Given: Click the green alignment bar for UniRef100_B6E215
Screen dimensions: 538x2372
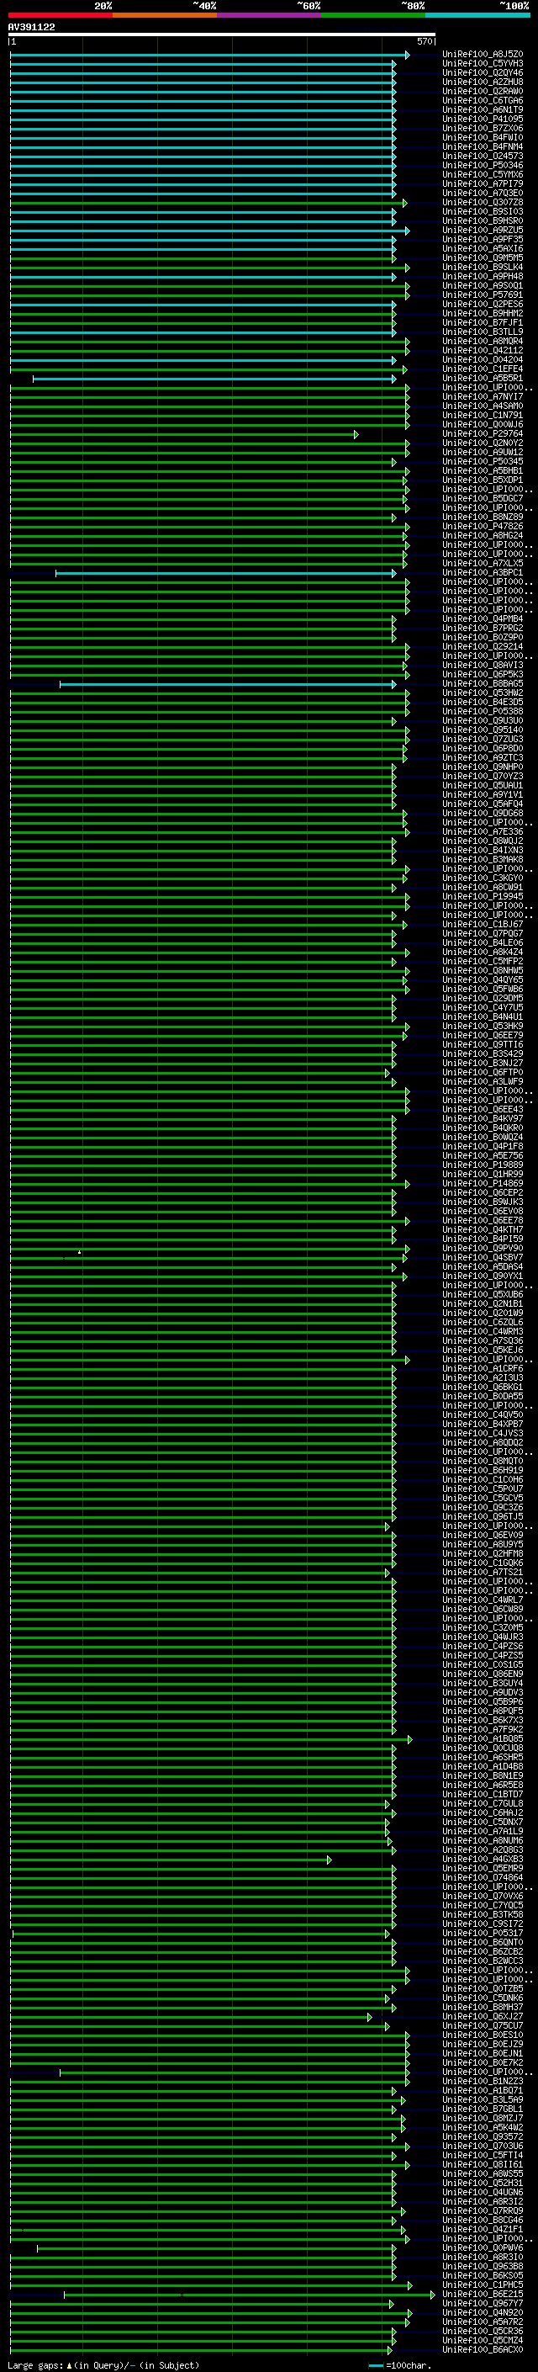Looking at the screenshot, I should coord(249,2295).
